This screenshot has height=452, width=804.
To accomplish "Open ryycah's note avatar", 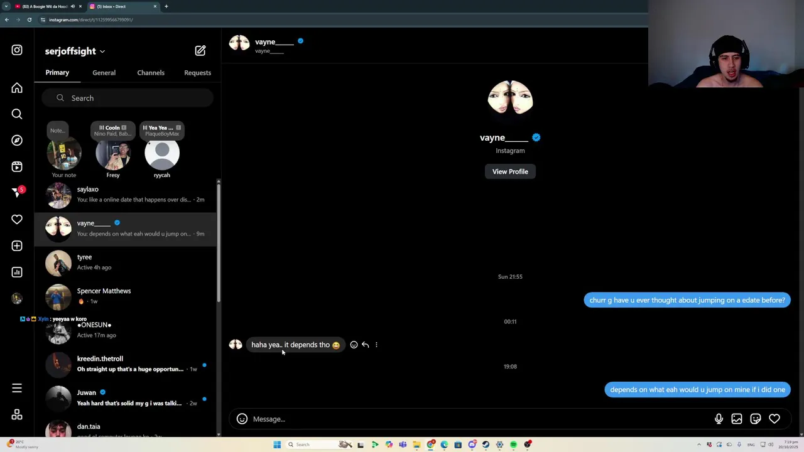I will pos(162,154).
